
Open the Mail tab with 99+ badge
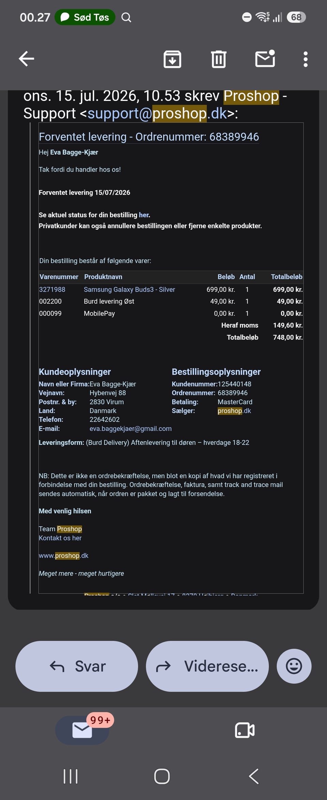82,730
